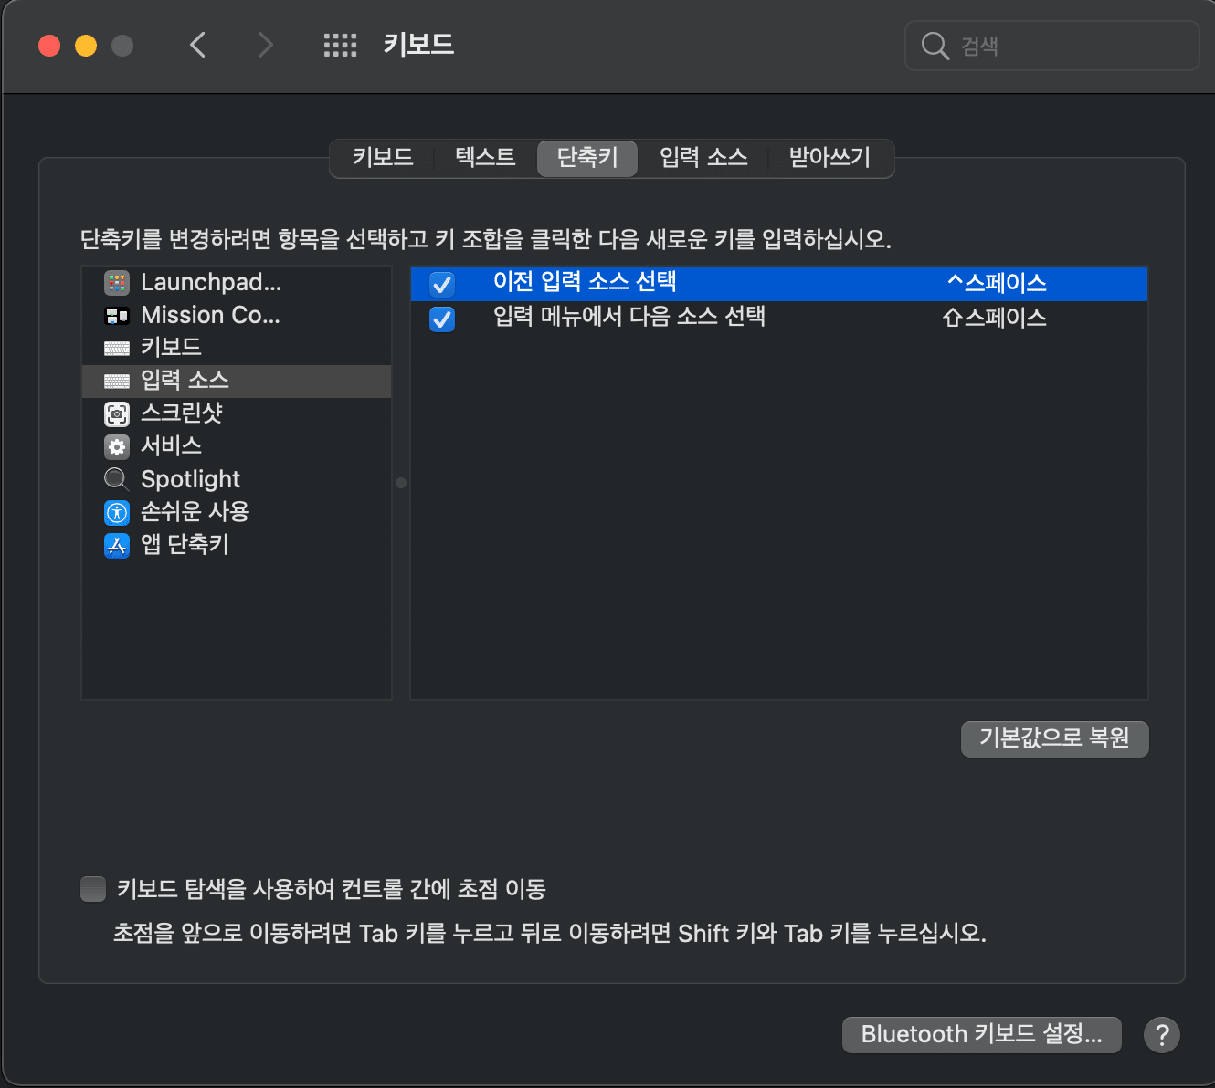
Task: Enable keyboard navigation focus checkbox
Action: 93,888
